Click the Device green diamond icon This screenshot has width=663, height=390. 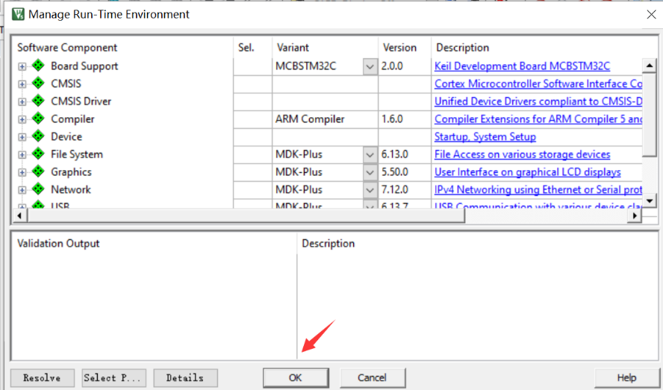point(39,136)
